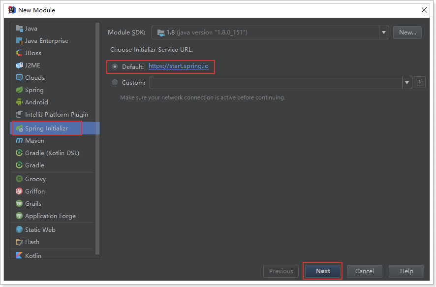436x287 pixels.
Task: Choose the Kotlin module type
Action: 33,255
